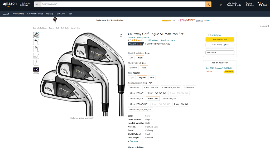Expand See more product details
Image resolution: width=270 pixels, height=150 pixels.
click(x=133, y=141)
